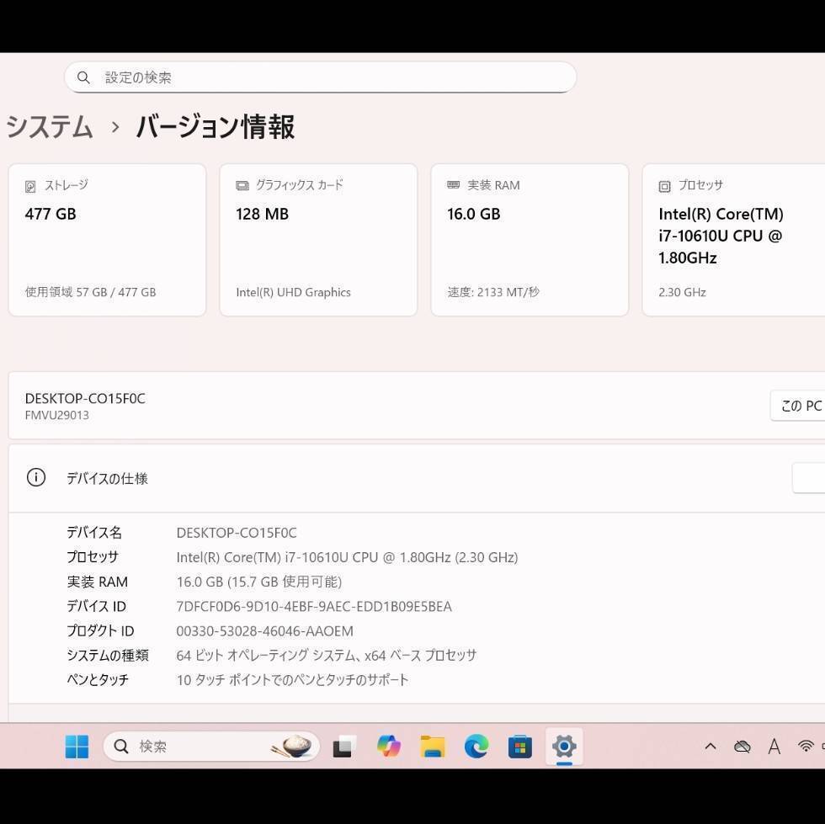Open Microsoft Store from the taskbar

coord(520,746)
